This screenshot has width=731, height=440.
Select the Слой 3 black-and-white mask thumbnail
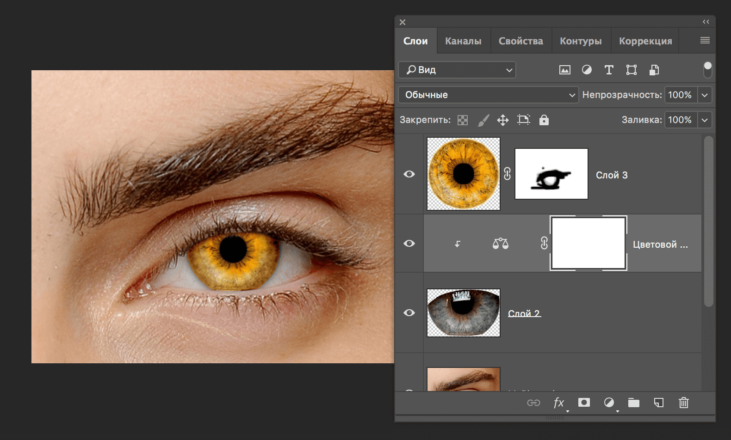[x=551, y=174]
